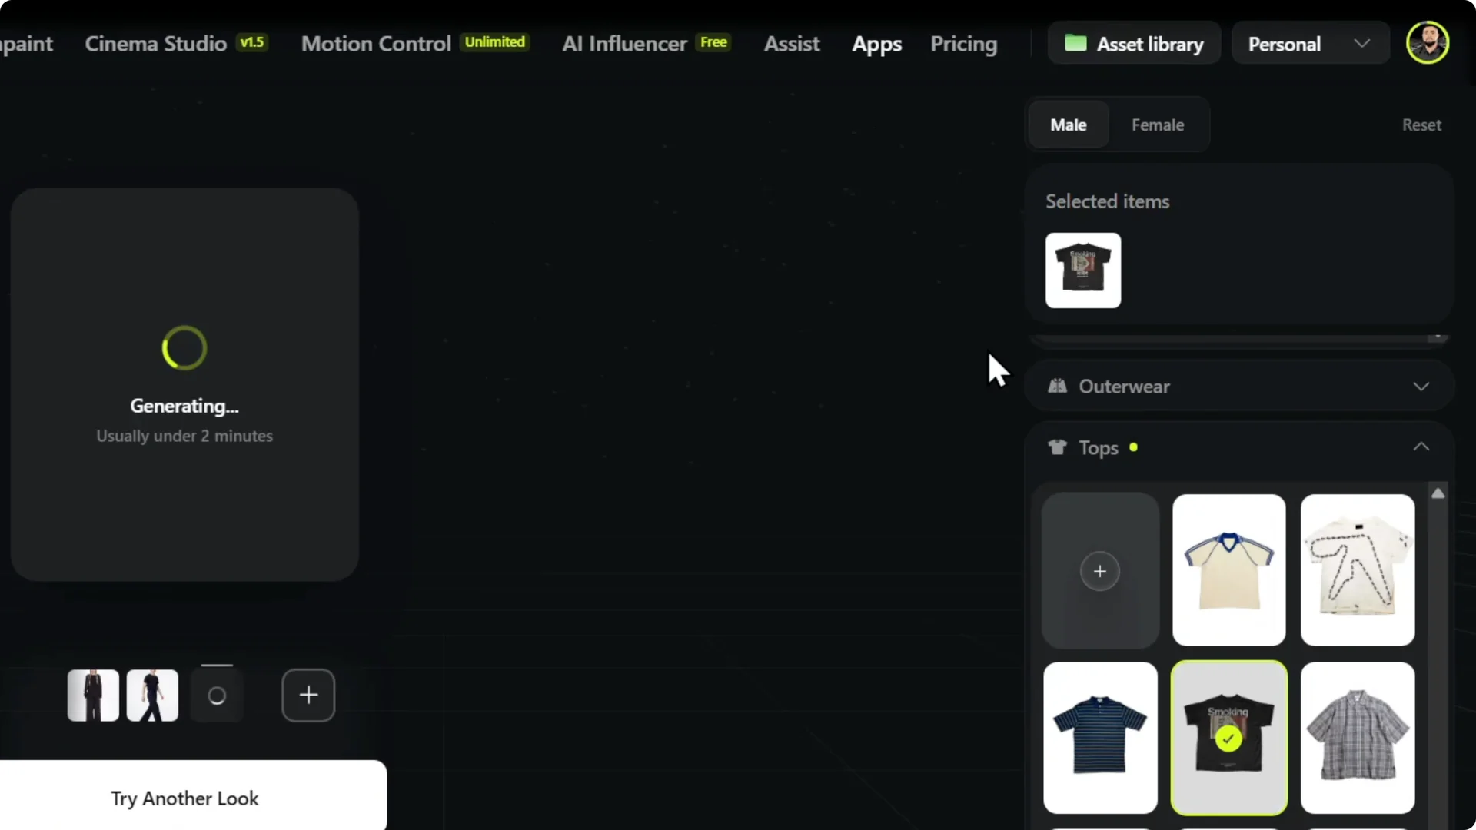The width and height of the screenshot is (1476, 830).
Task: Switch to the Female option
Action: [1158, 124]
